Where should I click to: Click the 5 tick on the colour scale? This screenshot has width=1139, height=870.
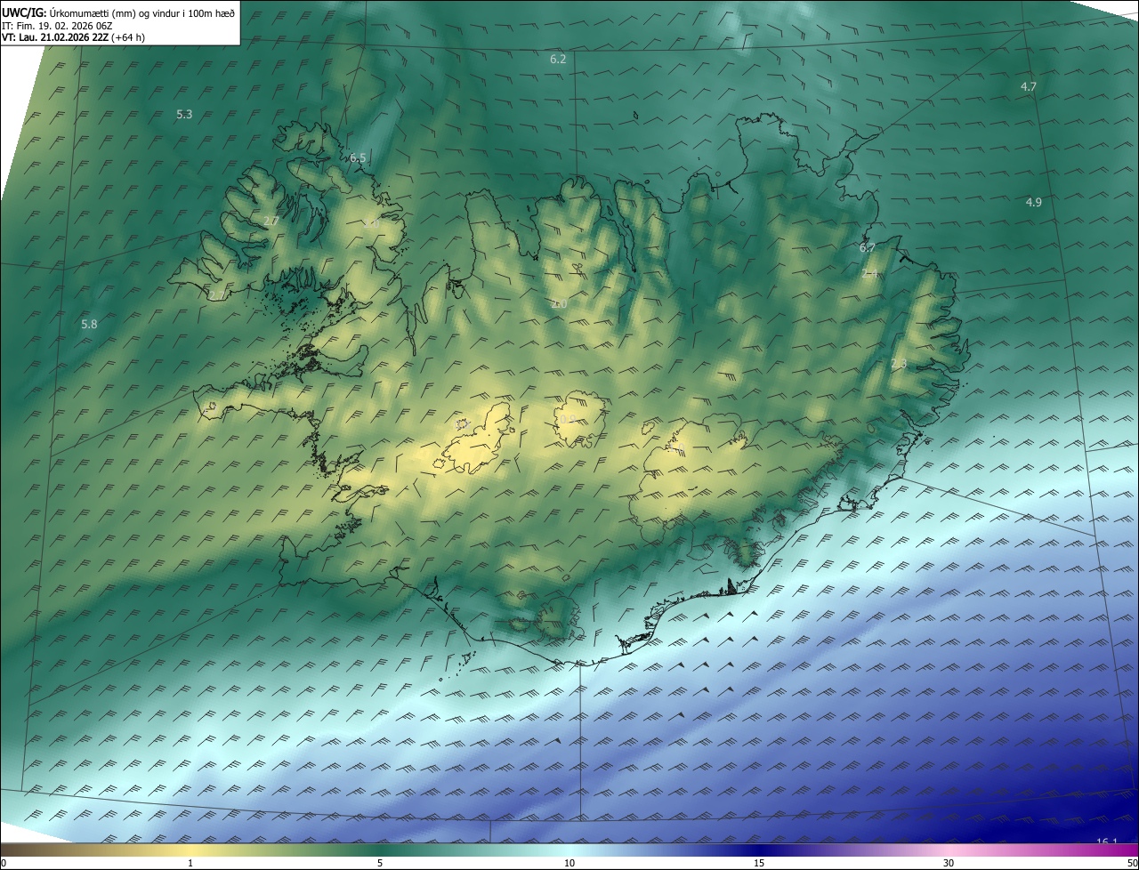coord(380,863)
